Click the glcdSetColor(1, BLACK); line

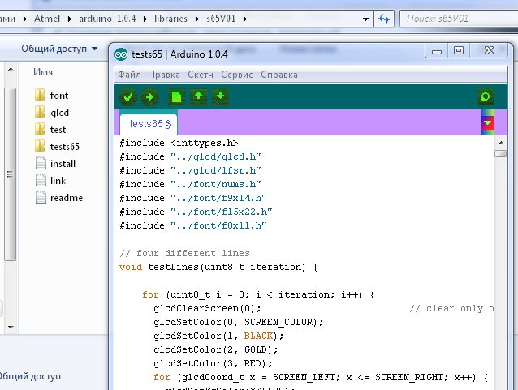click(x=218, y=336)
